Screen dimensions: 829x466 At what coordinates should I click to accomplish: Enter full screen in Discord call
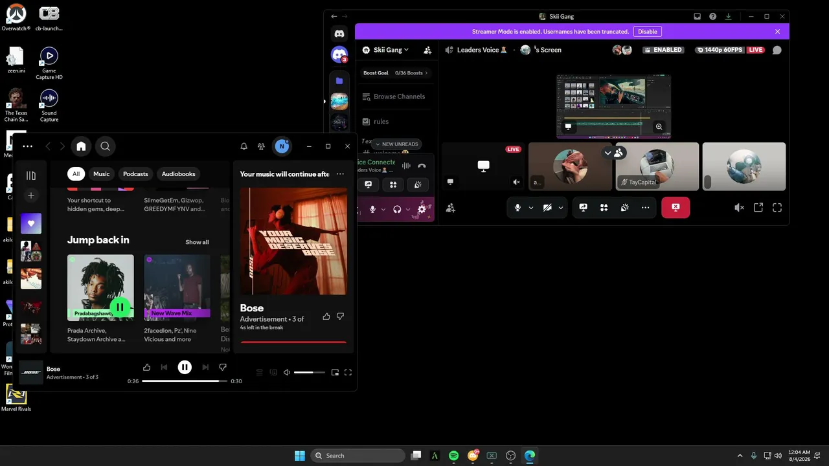777,208
